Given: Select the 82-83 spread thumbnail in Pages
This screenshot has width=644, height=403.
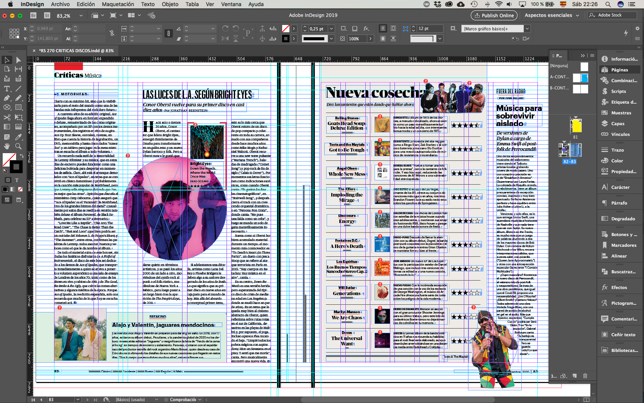Looking at the screenshot, I should tap(570, 150).
